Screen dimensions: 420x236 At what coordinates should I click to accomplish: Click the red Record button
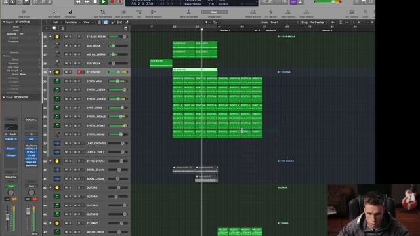pos(112,2)
